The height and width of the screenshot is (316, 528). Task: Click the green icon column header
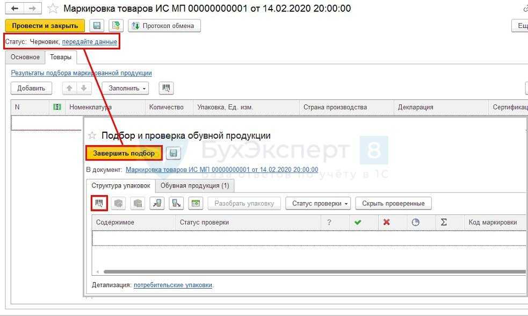(x=57, y=107)
